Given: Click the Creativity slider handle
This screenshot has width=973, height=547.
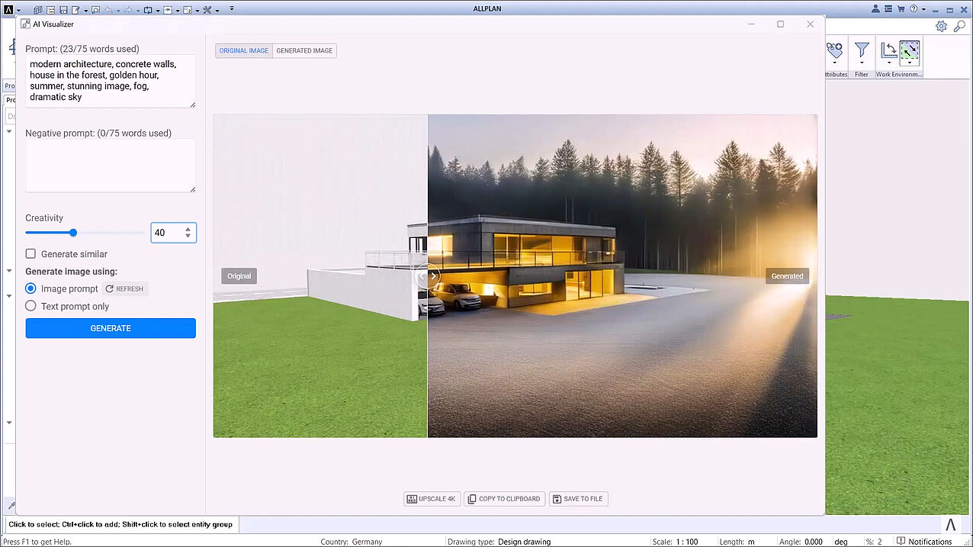Looking at the screenshot, I should (x=73, y=233).
